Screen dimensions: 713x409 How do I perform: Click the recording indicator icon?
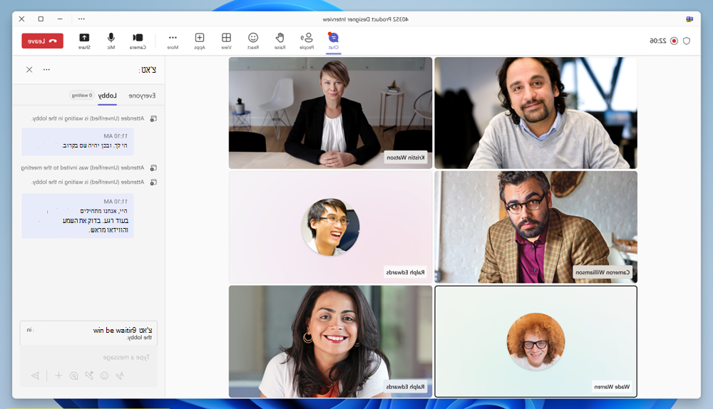tap(674, 41)
